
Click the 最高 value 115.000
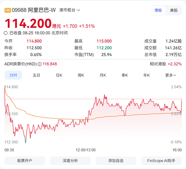(x=104, y=41)
